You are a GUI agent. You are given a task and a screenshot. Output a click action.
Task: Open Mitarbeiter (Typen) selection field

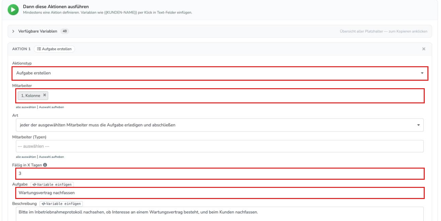220,146
